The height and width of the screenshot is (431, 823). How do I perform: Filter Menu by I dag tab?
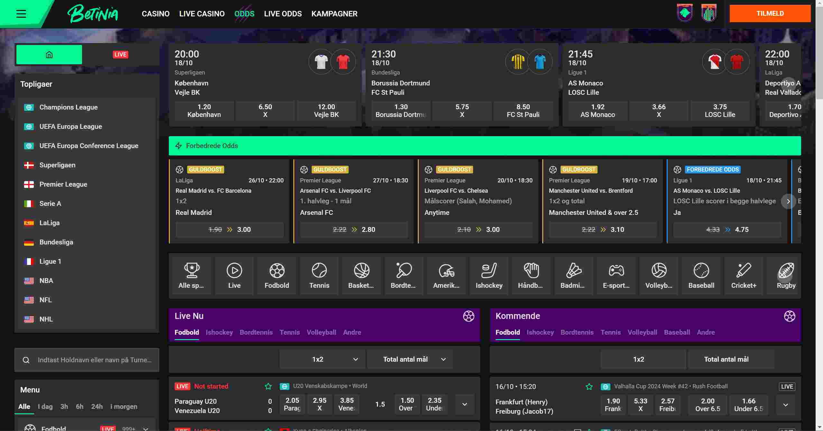(x=45, y=407)
